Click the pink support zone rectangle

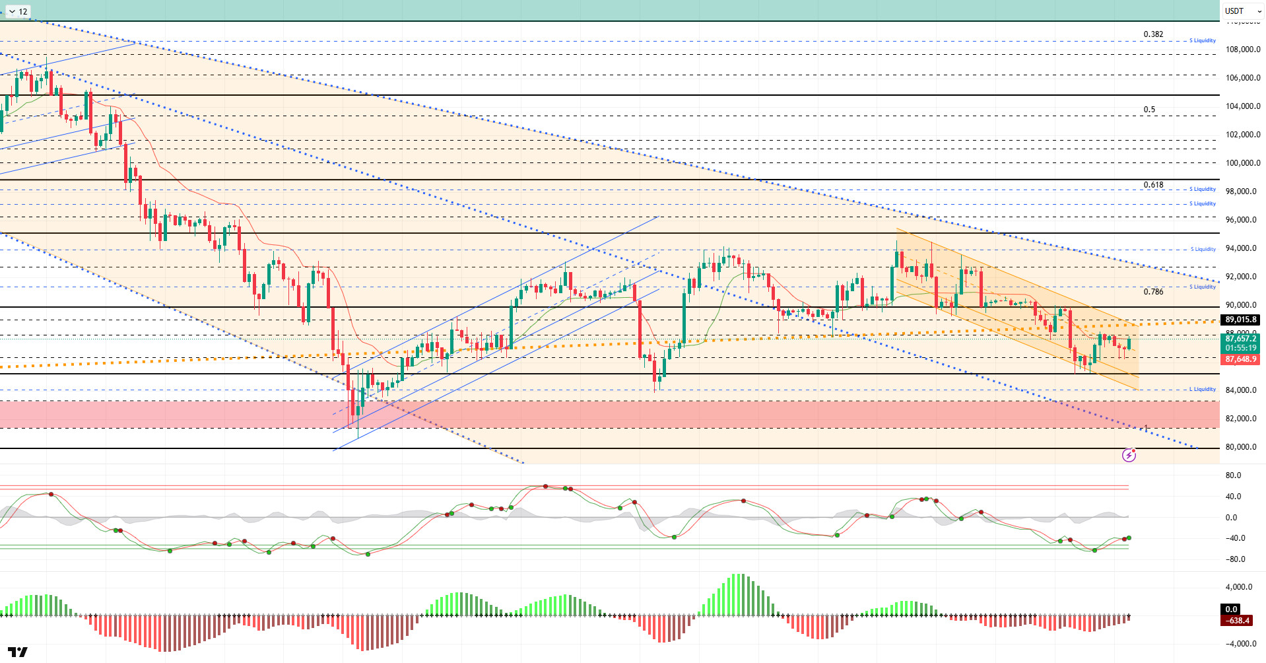pos(594,414)
